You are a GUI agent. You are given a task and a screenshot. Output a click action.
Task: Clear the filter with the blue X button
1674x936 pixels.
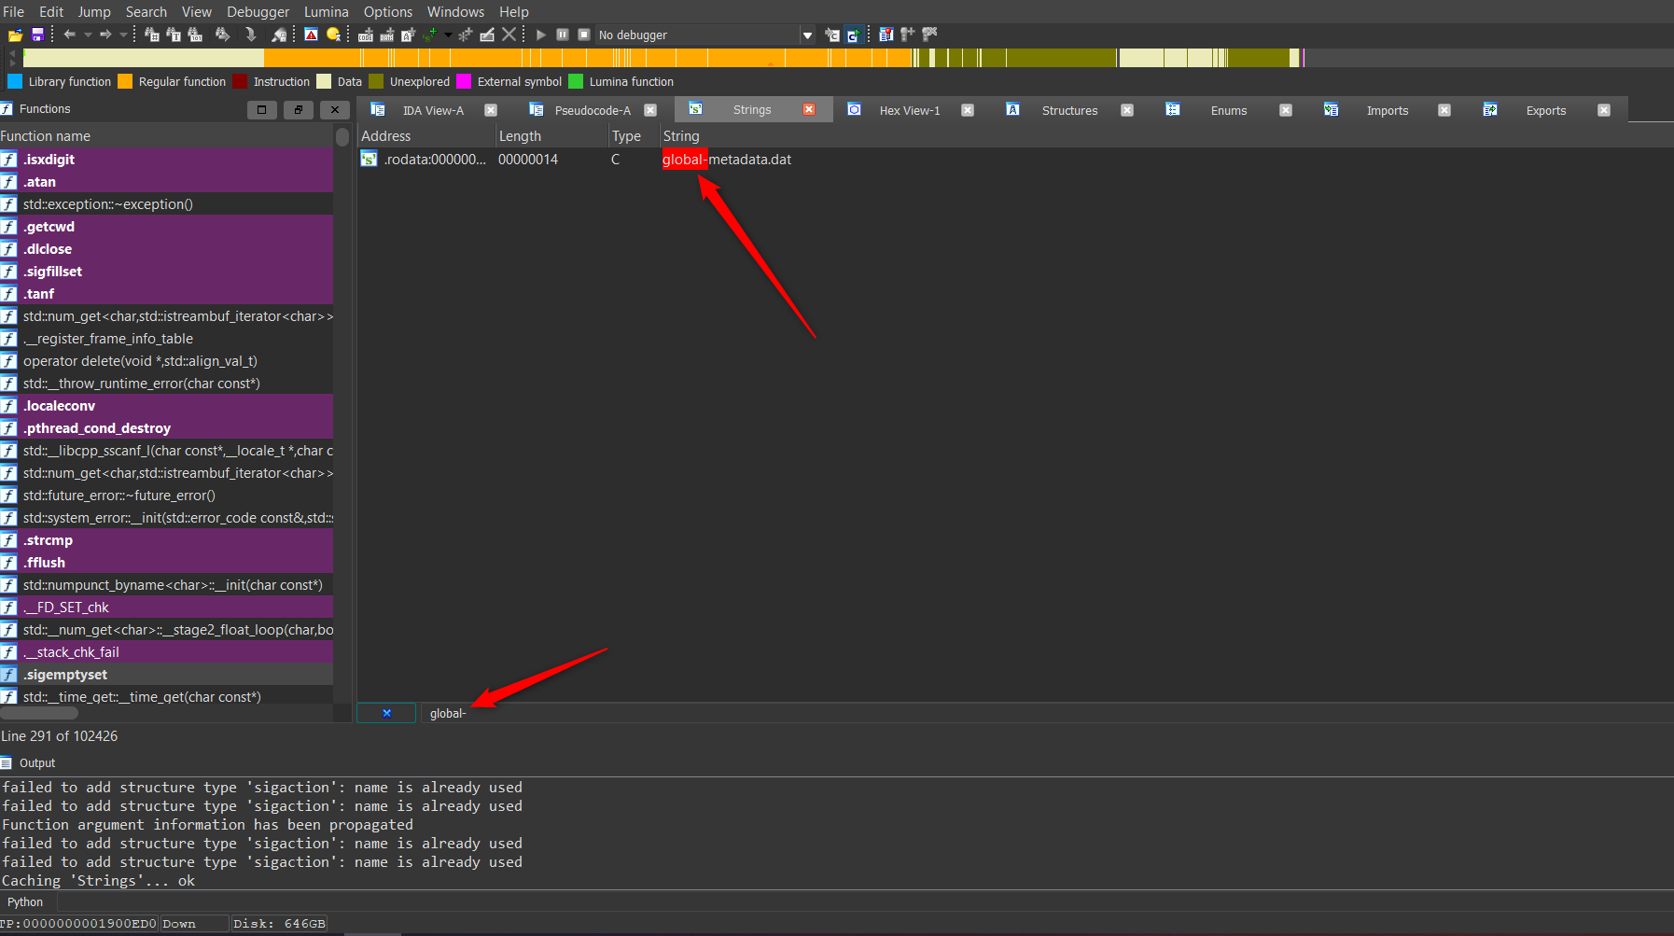[x=386, y=713]
